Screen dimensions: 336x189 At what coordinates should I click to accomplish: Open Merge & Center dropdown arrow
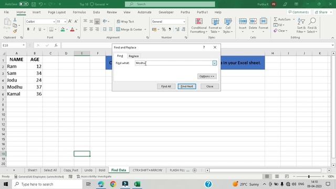(145, 29)
